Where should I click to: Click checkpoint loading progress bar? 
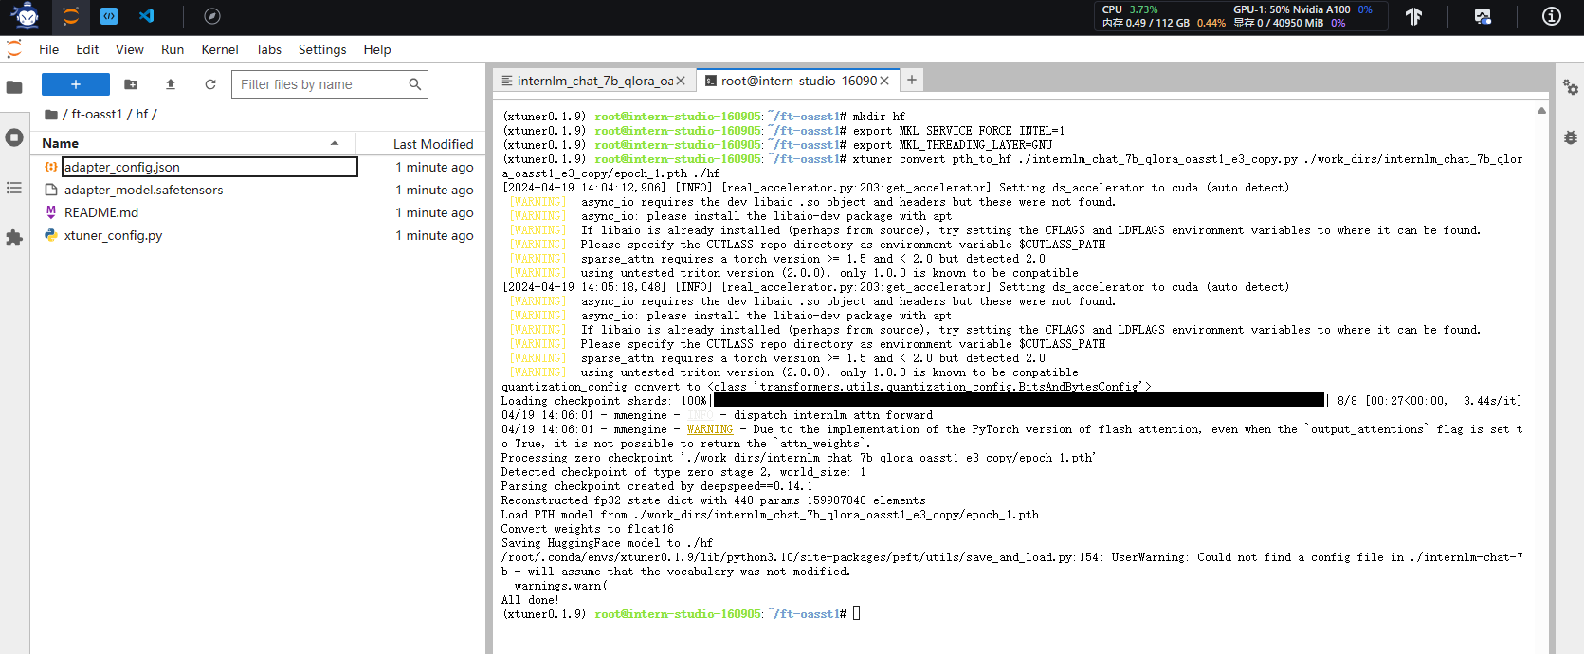pos(1019,401)
